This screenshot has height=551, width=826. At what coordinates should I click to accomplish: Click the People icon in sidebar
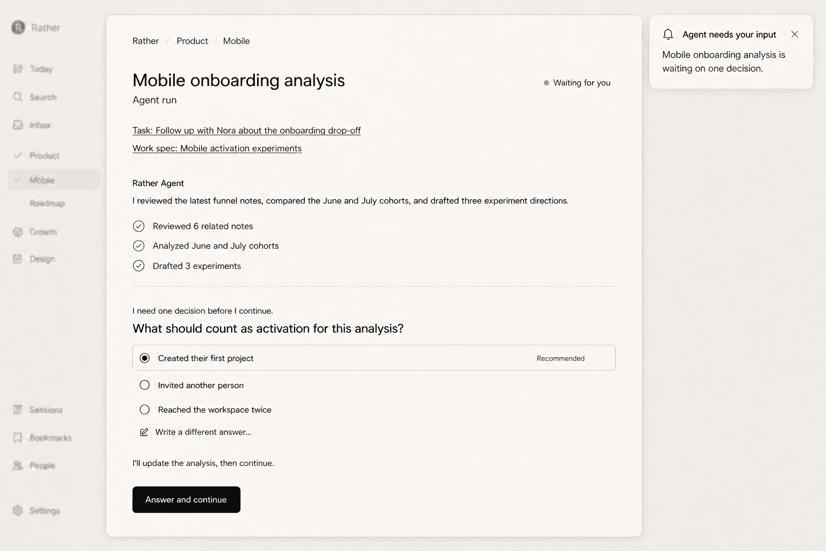coord(18,465)
